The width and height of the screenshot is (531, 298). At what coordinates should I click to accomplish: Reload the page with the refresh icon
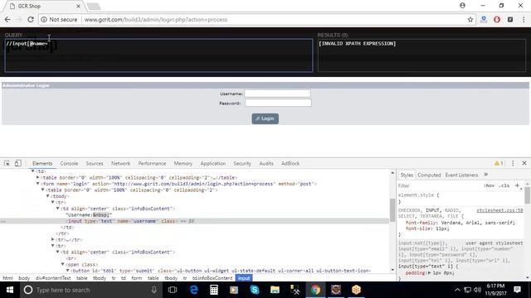31,20
